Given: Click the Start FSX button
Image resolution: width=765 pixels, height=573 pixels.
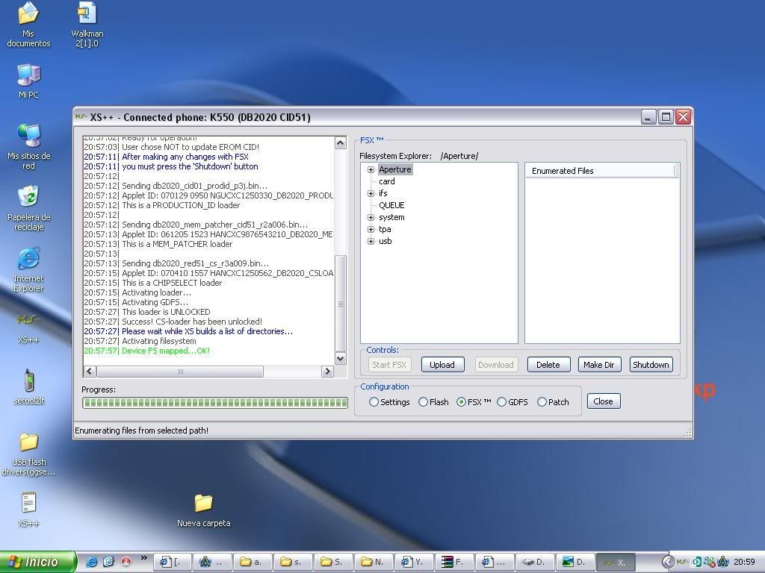Looking at the screenshot, I should pos(389,365).
